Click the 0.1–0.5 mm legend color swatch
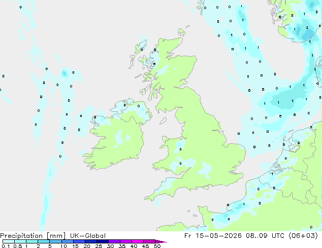The height and width of the screenshot is (248, 322). [x=9, y=241]
